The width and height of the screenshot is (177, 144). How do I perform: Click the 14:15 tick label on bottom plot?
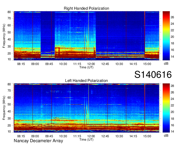click(x=133, y=136)
